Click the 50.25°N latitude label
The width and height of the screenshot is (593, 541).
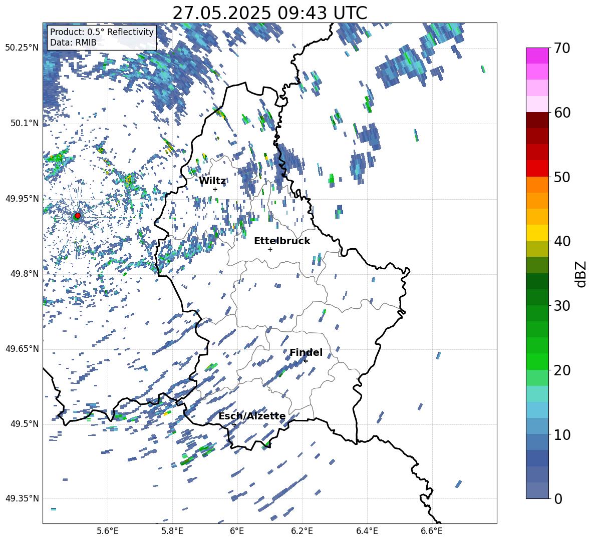[22, 48]
